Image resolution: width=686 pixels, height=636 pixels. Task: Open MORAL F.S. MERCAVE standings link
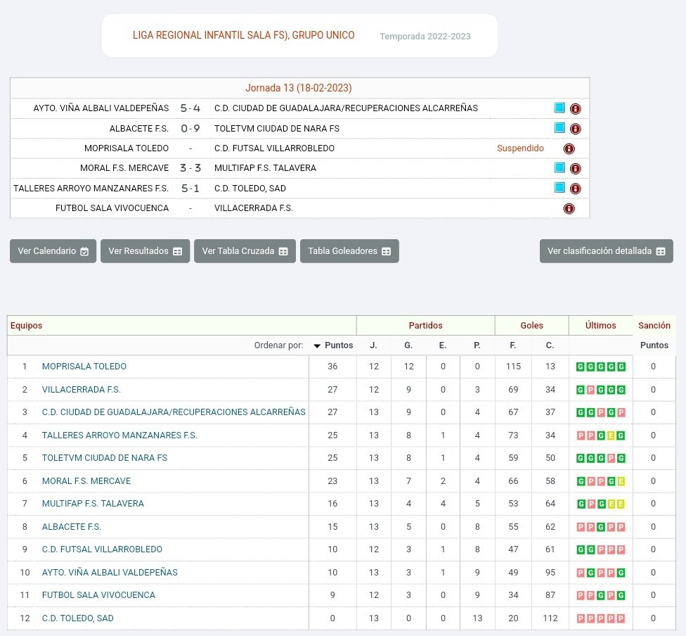tap(86, 481)
